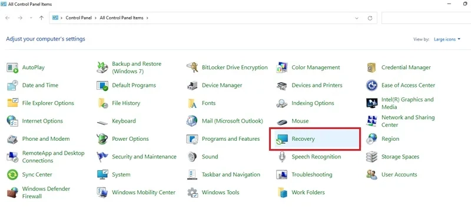Click All Control Panel Items breadcrumb
This screenshot has width=471, height=220.
tap(121, 18)
